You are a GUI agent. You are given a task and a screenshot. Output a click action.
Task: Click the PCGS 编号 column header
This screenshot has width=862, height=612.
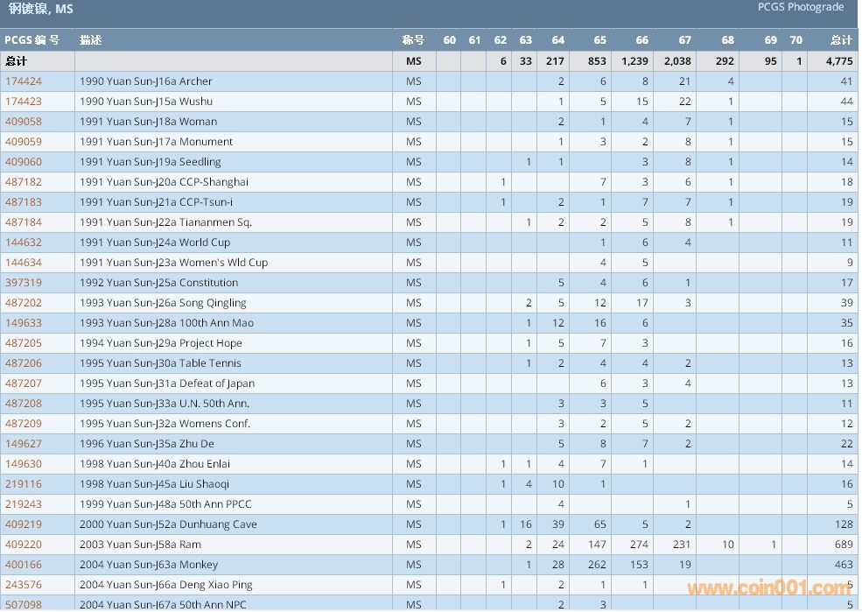(x=32, y=40)
